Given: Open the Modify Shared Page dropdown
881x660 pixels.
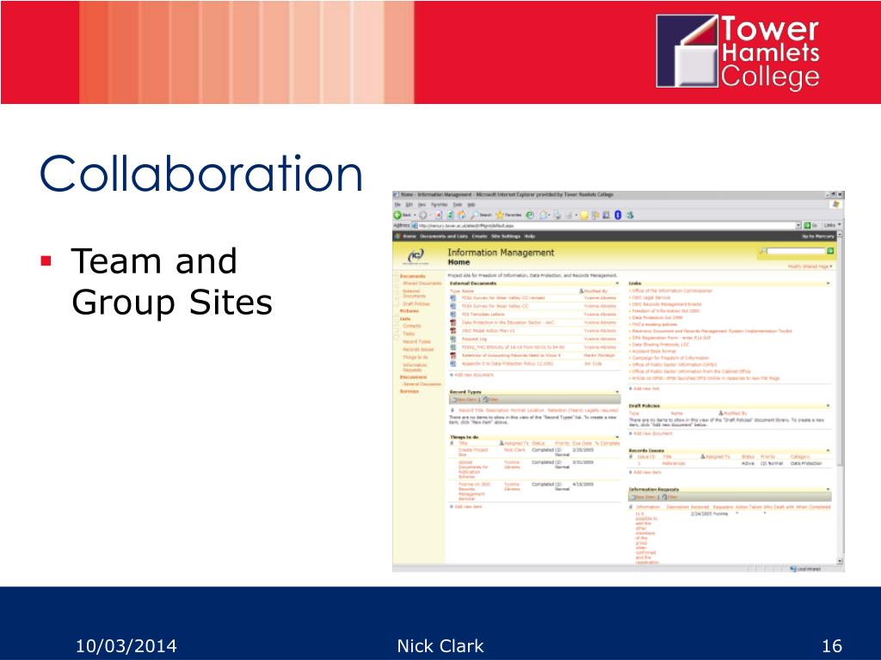Looking at the screenshot, I should pyautogui.click(x=810, y=266).
